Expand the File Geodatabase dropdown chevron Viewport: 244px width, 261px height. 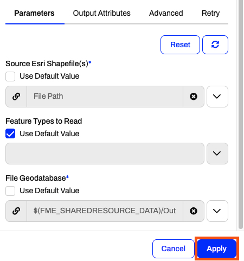(217, 211)
